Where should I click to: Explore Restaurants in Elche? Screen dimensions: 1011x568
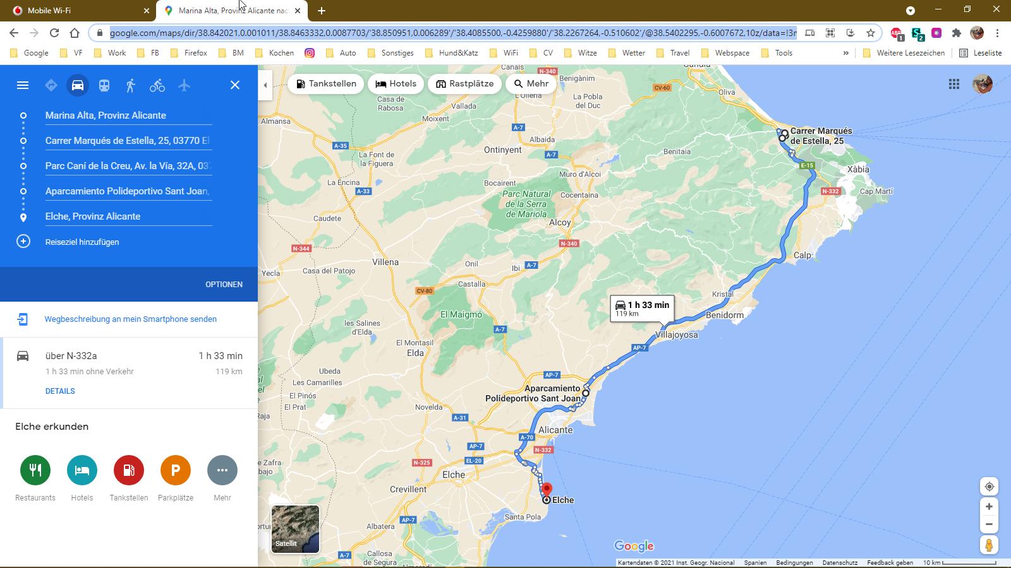35,470
